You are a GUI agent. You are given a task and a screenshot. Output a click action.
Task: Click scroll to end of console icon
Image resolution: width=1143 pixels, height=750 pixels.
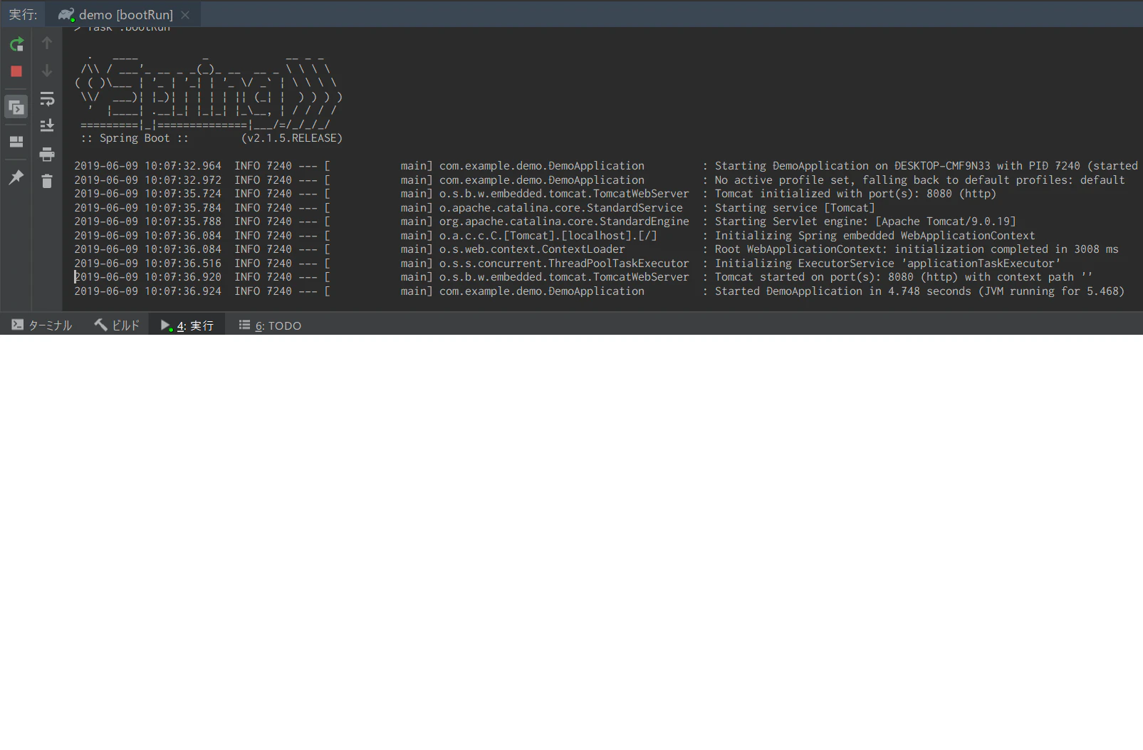tap(47, 126)
